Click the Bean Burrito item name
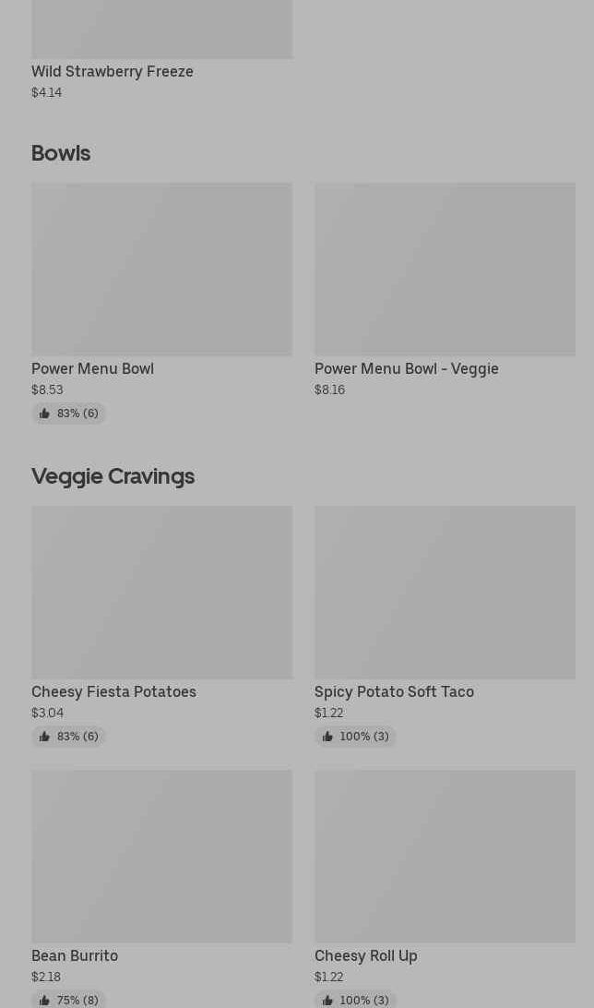Screen dimensions: 594x1008 [x=75, y=955]
